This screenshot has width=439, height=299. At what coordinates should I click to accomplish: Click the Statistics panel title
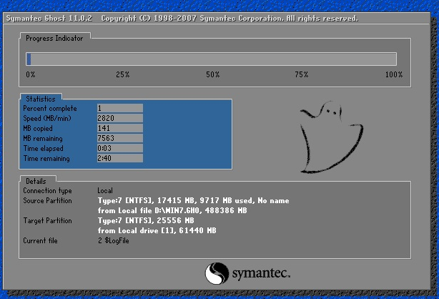(41, 99)
